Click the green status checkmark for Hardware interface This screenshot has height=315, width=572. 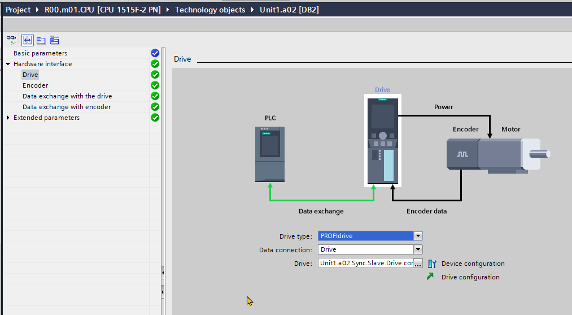(x=155, y=64)
